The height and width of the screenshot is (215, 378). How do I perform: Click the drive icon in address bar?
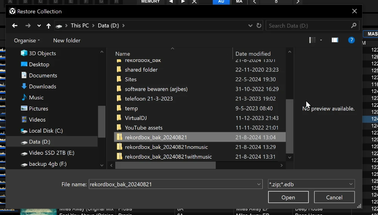(x=59, y=26)
